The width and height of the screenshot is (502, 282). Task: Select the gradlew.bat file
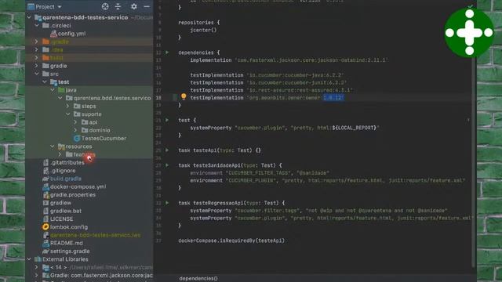66,211
